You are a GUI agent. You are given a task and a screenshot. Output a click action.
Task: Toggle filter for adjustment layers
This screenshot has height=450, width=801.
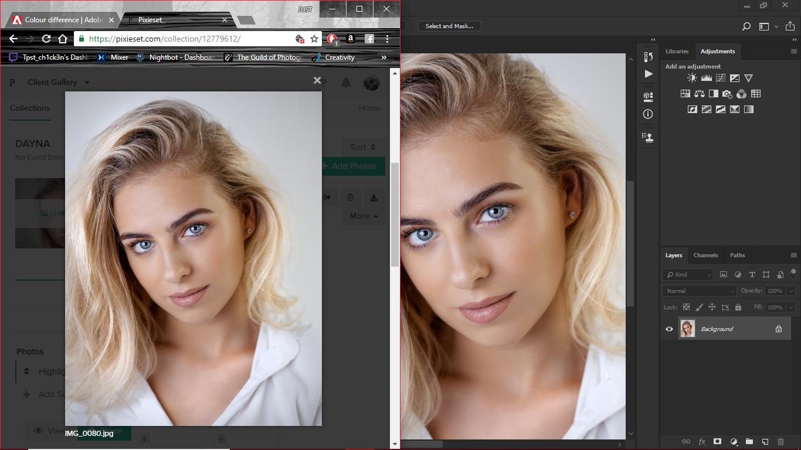pos(738,274)
